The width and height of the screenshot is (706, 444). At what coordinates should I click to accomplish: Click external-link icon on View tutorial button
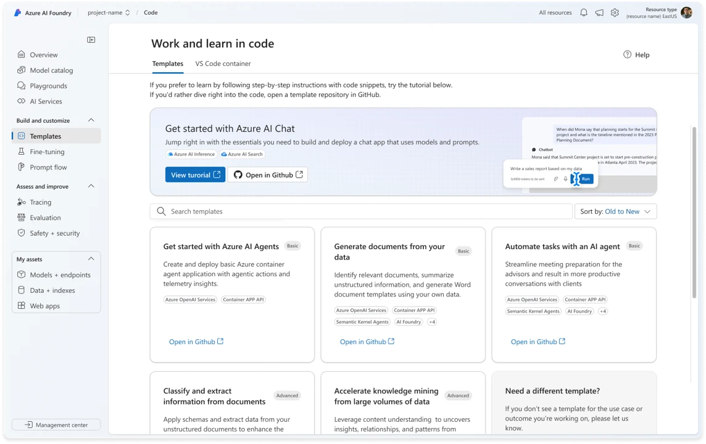pos(217,174)
